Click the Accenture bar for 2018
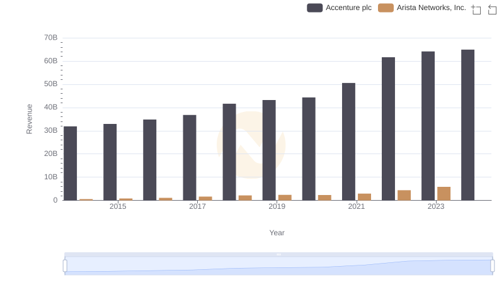This screenshot has width=504, height=290. [229, 152]
